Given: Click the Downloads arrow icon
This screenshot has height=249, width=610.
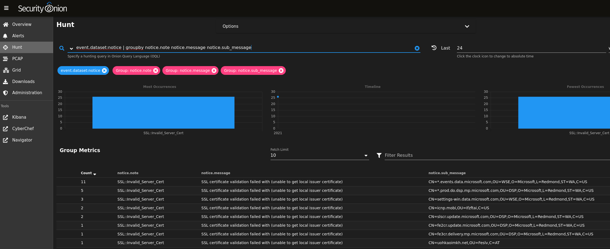Looking at the screenshot, I should pos(5,82).
